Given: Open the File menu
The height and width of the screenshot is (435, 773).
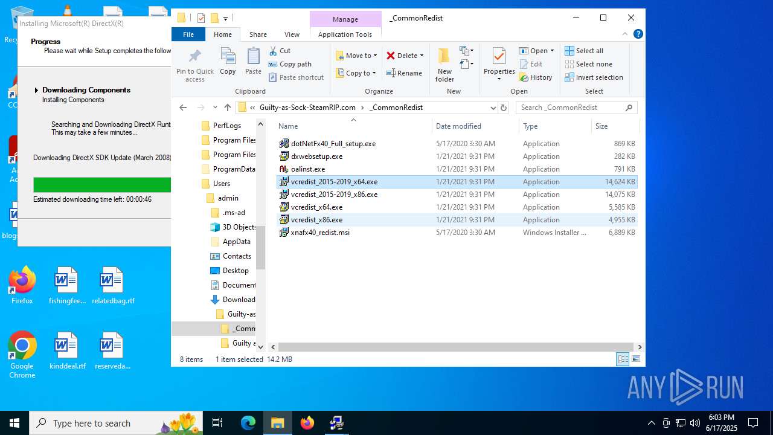Looking at the screenshot, I should [188, 34].
